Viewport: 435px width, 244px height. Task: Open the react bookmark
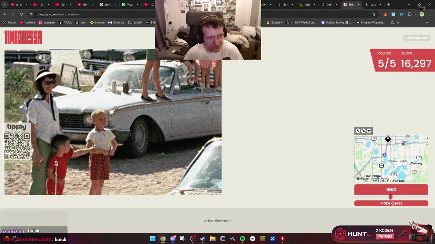81,23
